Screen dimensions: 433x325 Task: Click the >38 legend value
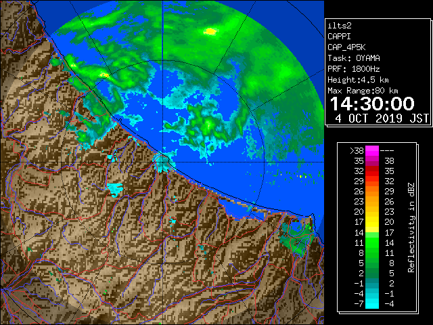(x=357, y=151)
